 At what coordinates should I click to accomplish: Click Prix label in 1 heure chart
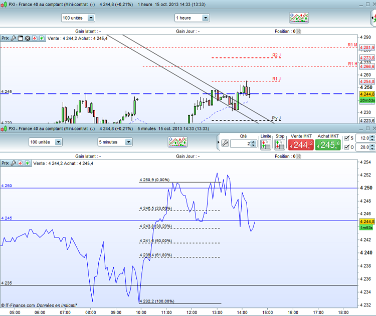click(x=5, y=38)
